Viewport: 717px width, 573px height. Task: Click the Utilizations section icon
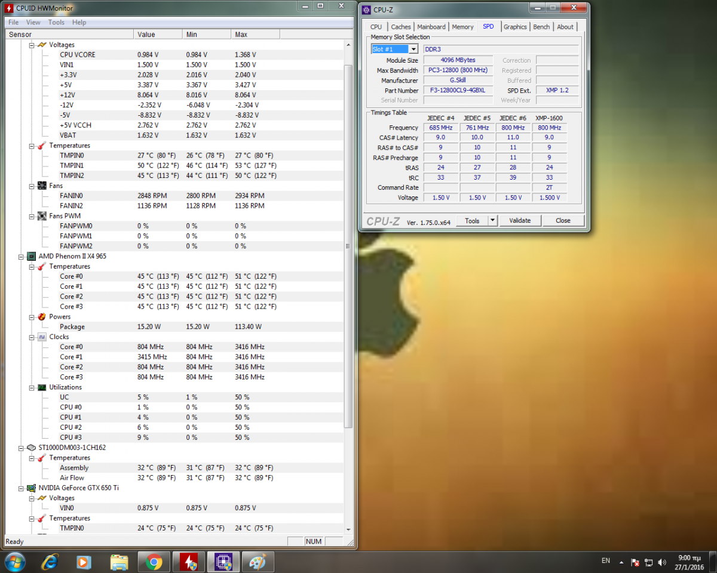[42, 387]
